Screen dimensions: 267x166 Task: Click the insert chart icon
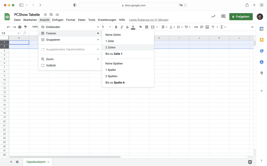click(x=207, y=27)
